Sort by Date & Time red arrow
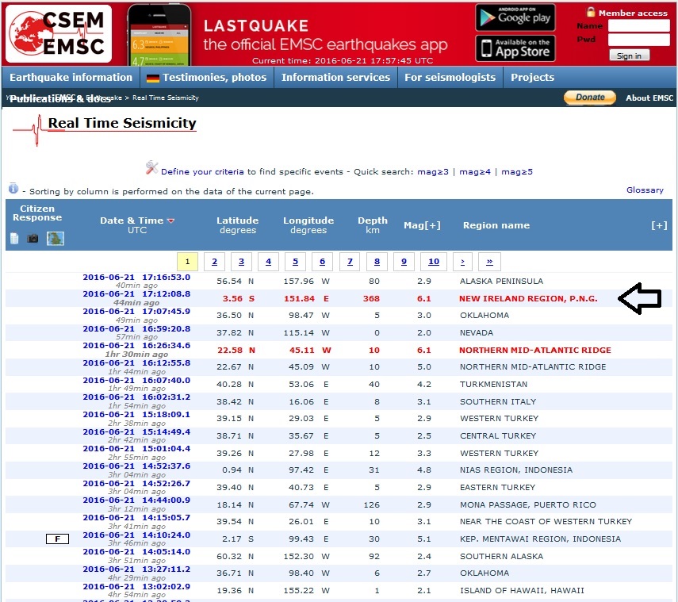 170,220
